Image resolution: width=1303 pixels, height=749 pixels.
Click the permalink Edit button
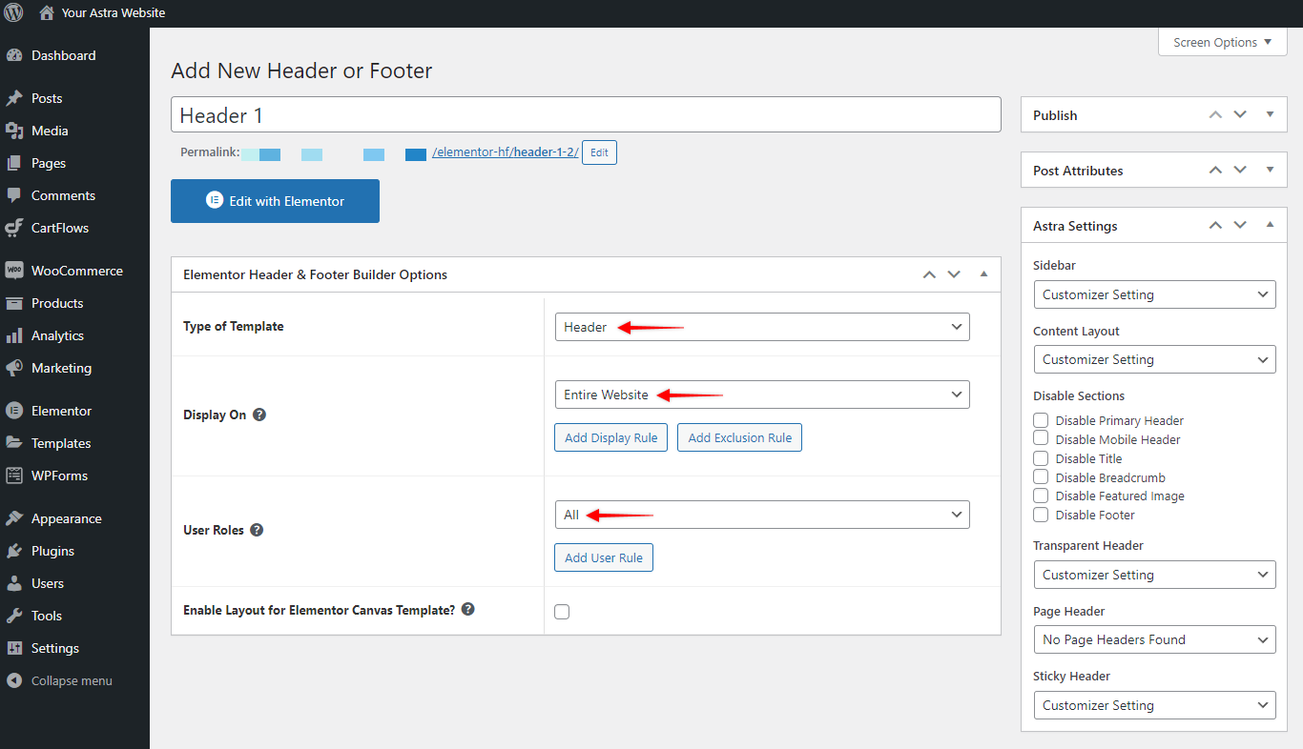coord(599,152)
